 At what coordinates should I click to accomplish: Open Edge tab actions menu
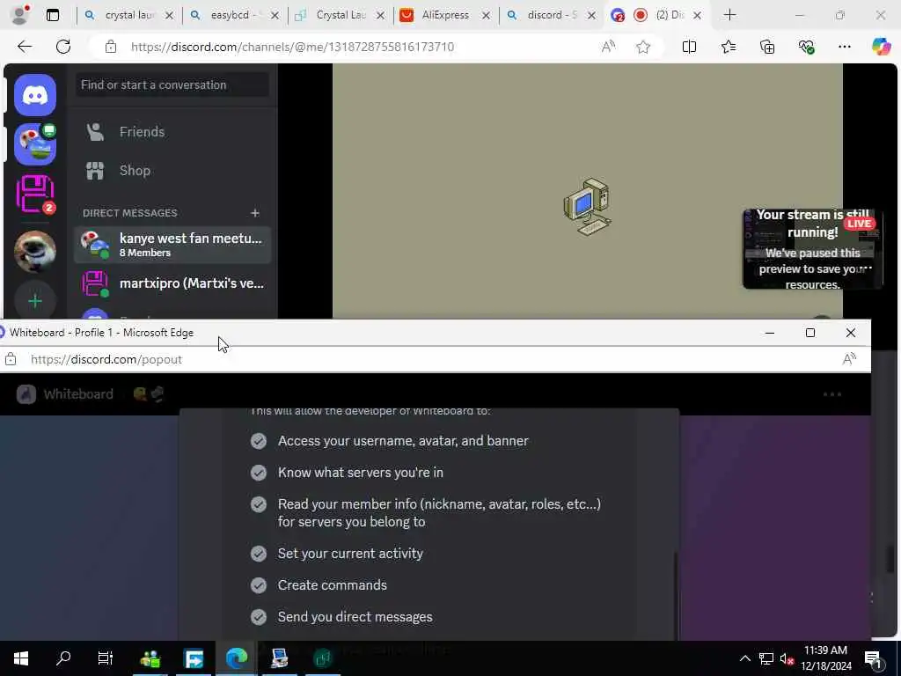[x=53, y=15]
